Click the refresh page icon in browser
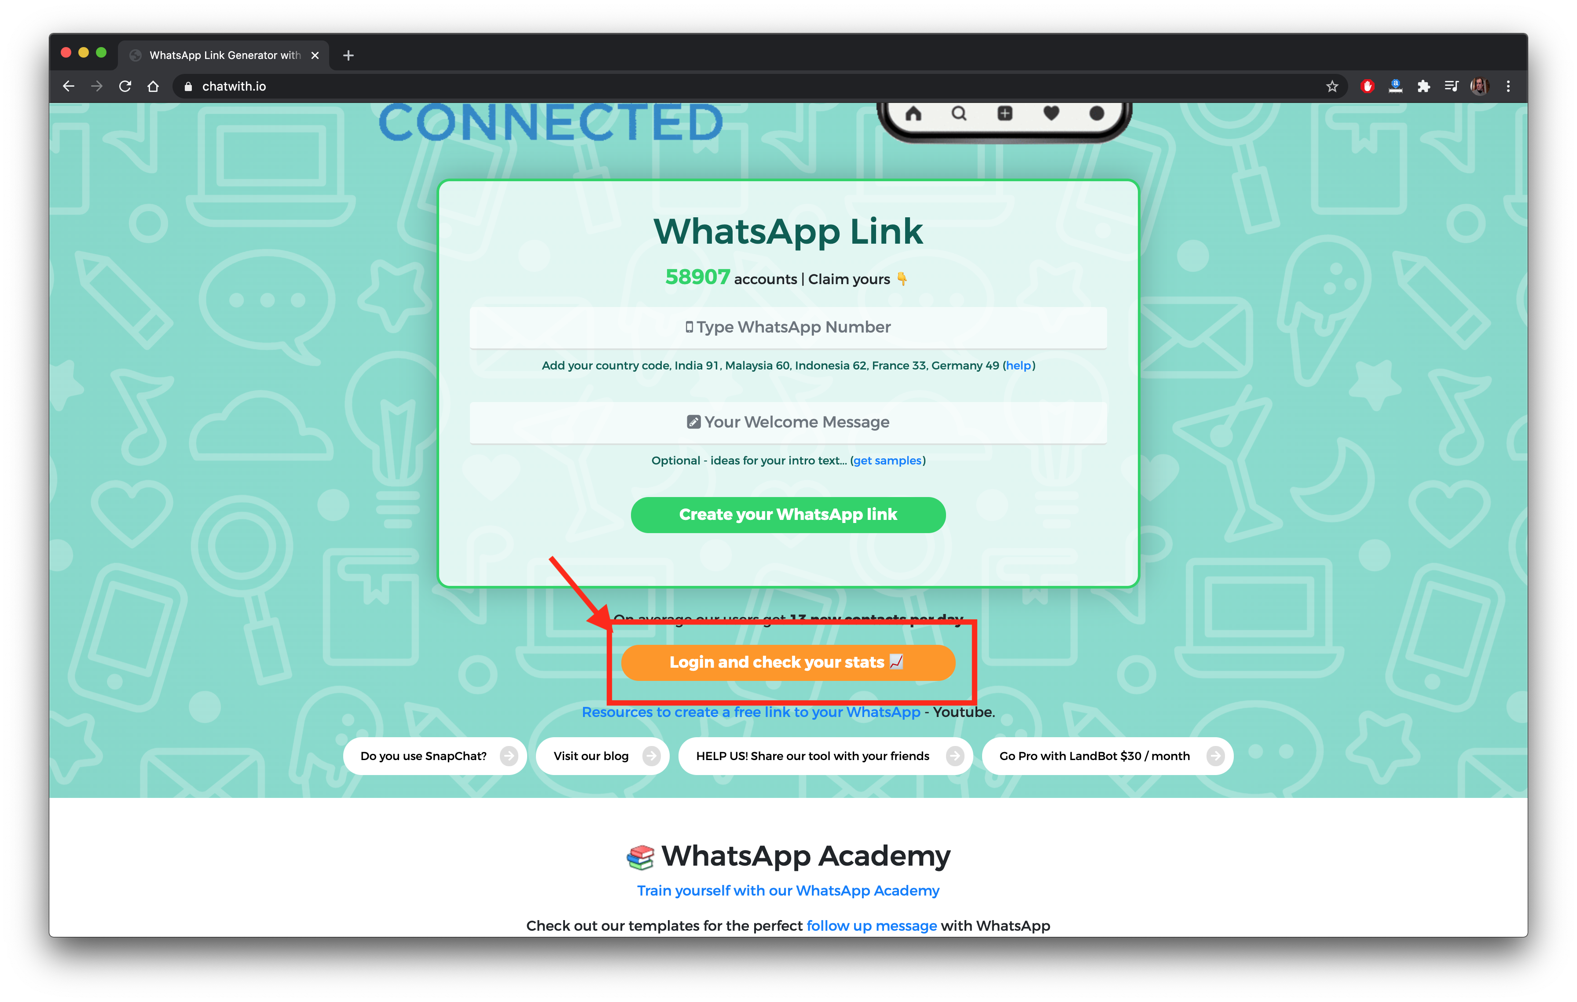This screenshot has height=1002, width=1577. (125, 86)
